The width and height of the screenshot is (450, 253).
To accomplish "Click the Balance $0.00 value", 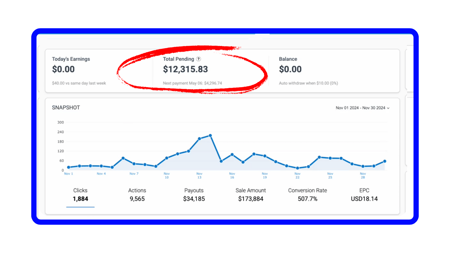I will click(290, 69).
